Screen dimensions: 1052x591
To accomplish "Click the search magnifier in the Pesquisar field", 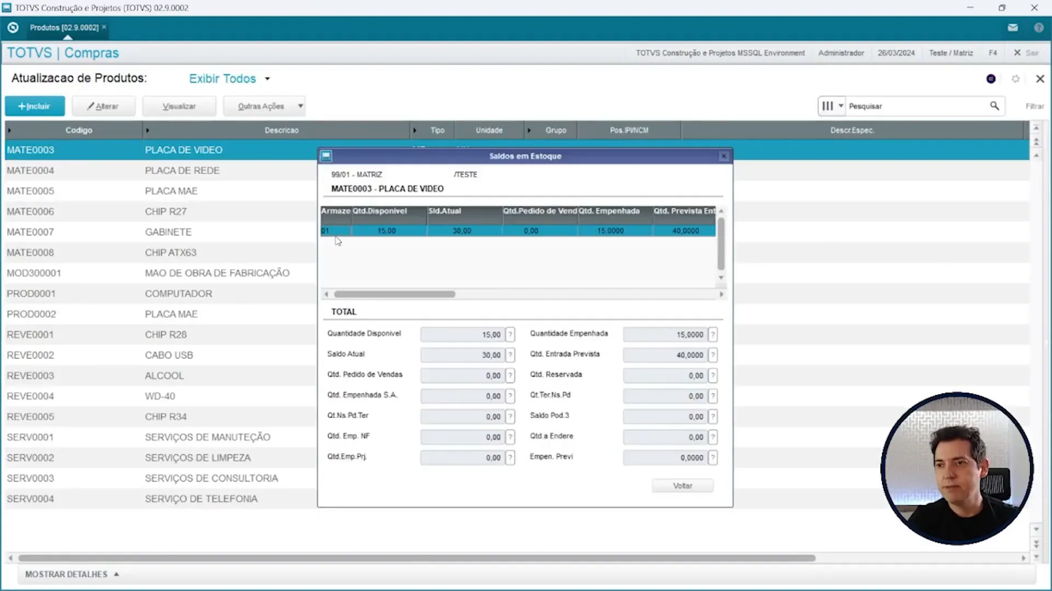I will pyautogui.click(x=995, y=106).
